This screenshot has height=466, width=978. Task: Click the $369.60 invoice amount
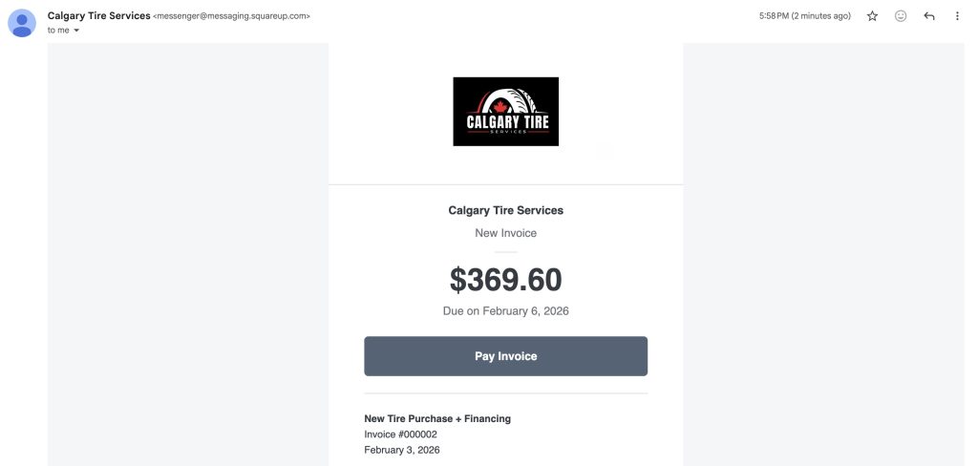[505, 280]
